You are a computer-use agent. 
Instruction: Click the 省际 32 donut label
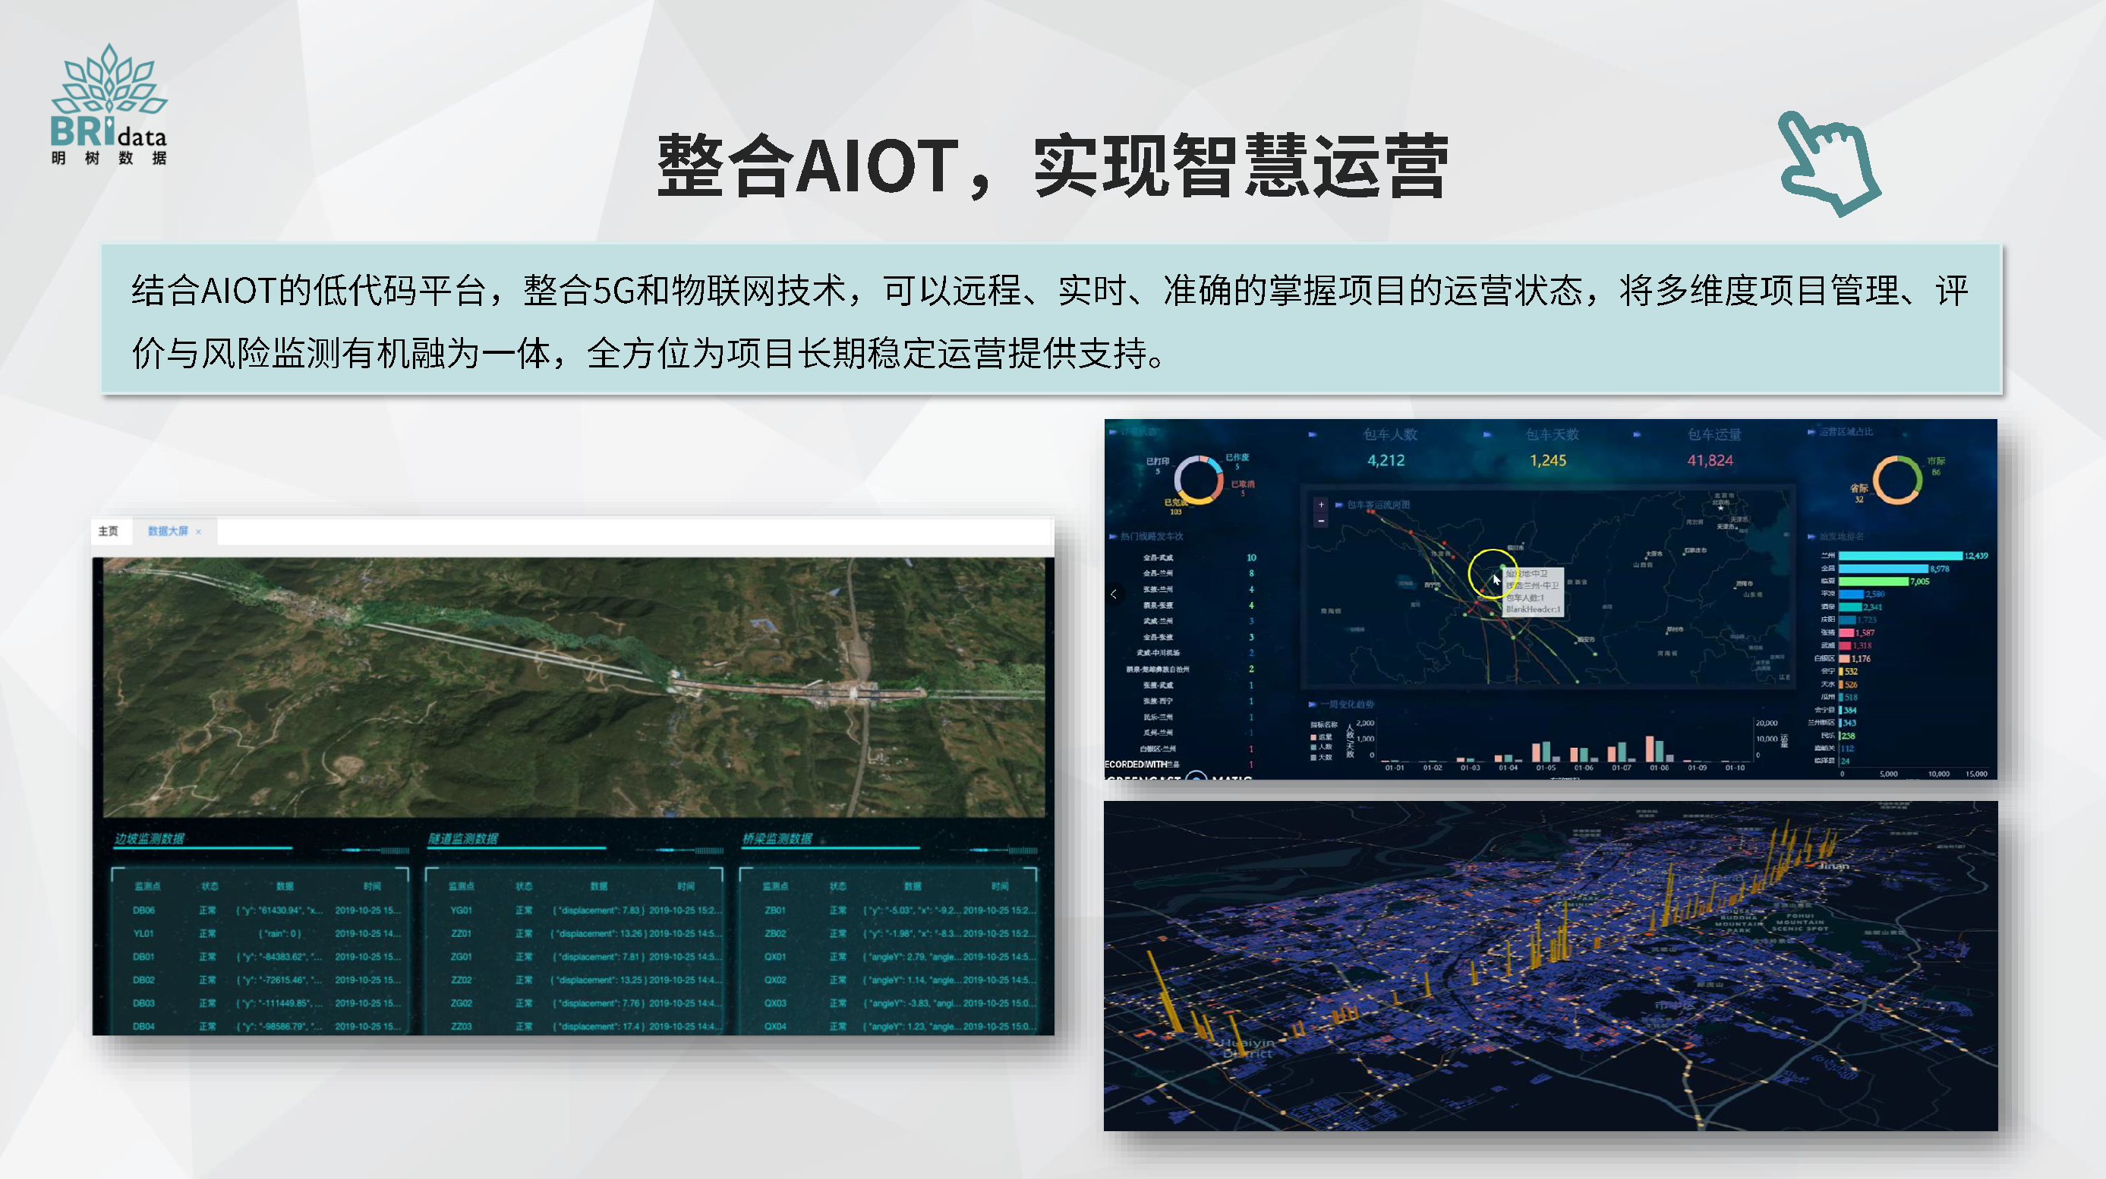(x=1859, y=493)
